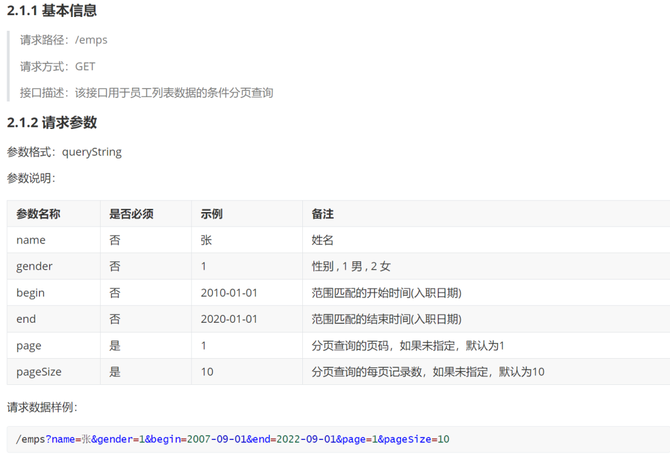Click the 请求数据样例 label
Screen dimensions: 670x472
pyautogui.click(x=43, y=407)
